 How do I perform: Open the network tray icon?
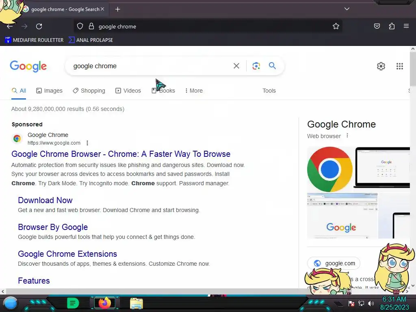(361, 303)
